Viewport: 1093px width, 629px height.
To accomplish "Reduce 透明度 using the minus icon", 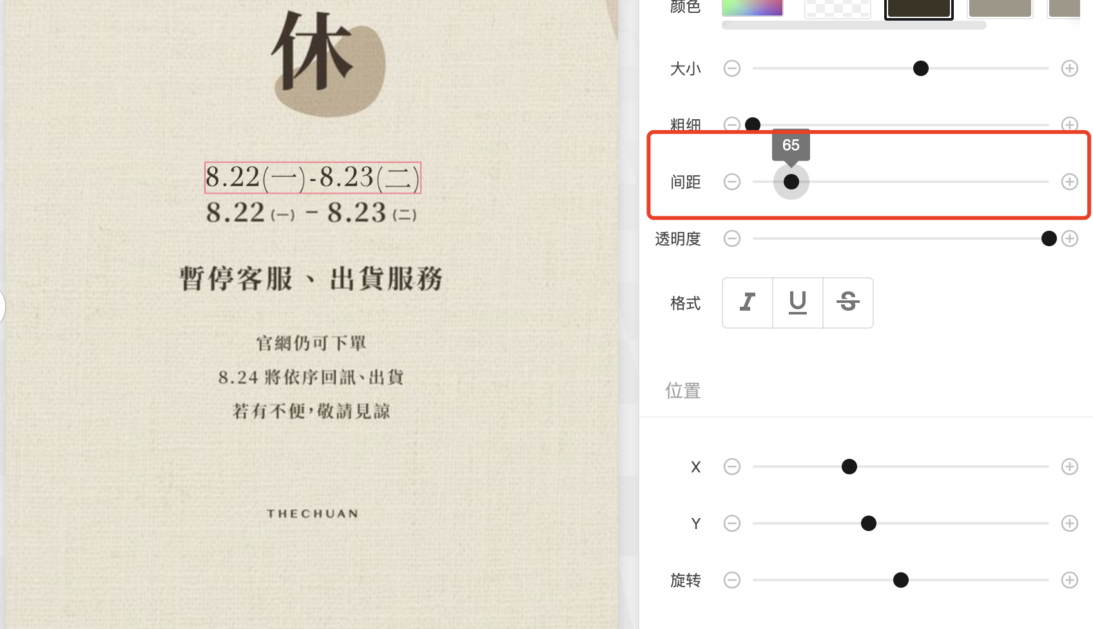I will [x=732, y=238].
